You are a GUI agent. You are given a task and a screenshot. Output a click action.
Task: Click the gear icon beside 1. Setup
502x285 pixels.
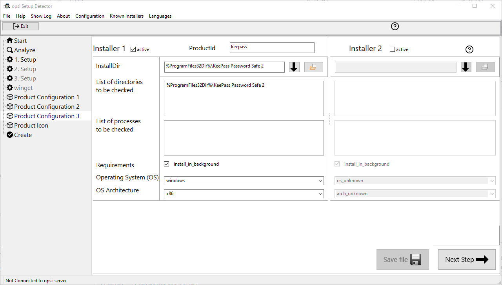pyautogui.click(x=10, y=59)
